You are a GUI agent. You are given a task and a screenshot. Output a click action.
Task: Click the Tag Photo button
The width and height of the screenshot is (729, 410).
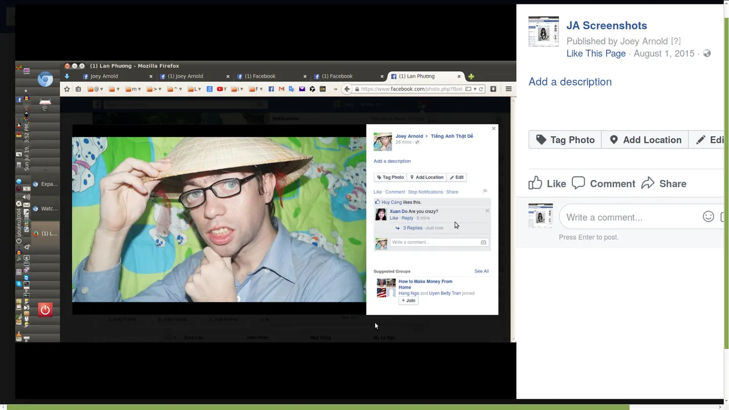point(565,140)
